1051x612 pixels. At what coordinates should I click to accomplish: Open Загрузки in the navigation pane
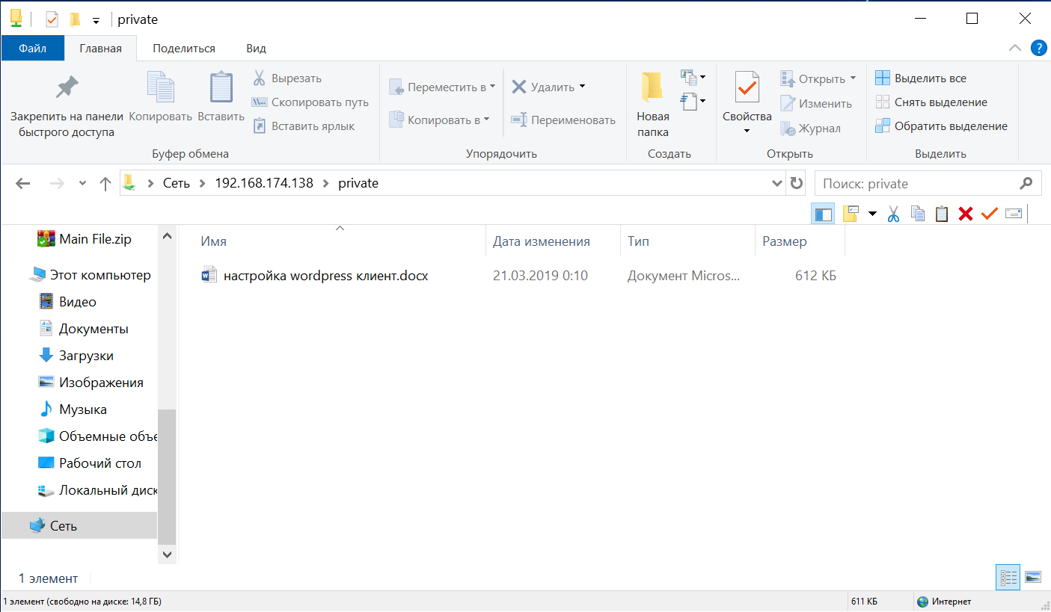(x=76, y=356)
